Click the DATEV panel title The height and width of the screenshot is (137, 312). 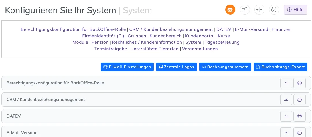[14, 116]
